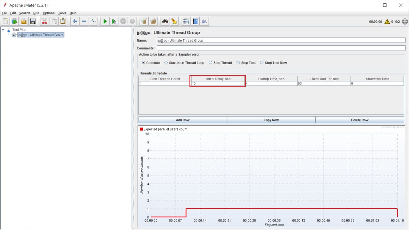Select the Stop Test Now option
This screenshot has width=409, height=230.
(x=262, y=63)
